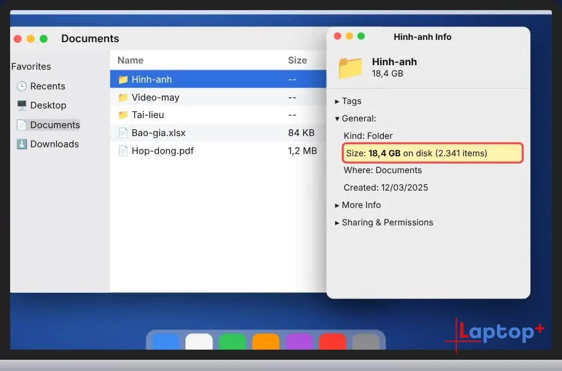Open the purple app icon in the Dock

point(299,341)
